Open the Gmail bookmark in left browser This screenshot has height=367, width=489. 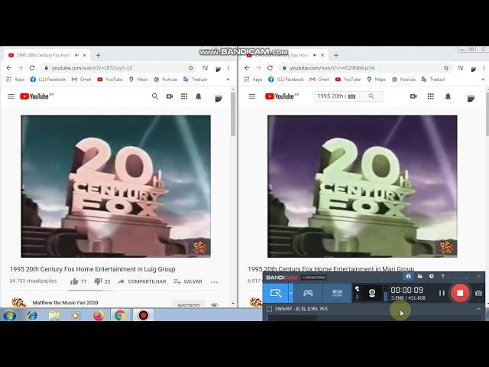pyautogui.click(x=80, y=79)
